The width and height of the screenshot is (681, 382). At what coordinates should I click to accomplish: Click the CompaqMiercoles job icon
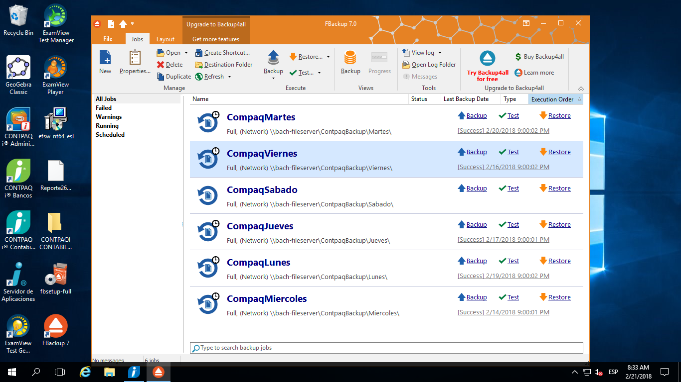click(208, 304)
